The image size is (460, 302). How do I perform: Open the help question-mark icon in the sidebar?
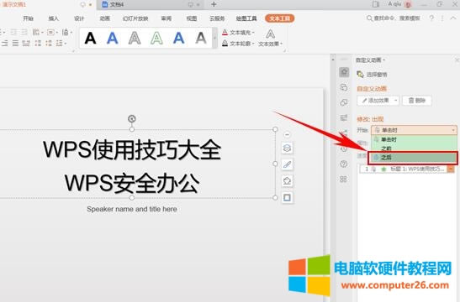point(344,164)
